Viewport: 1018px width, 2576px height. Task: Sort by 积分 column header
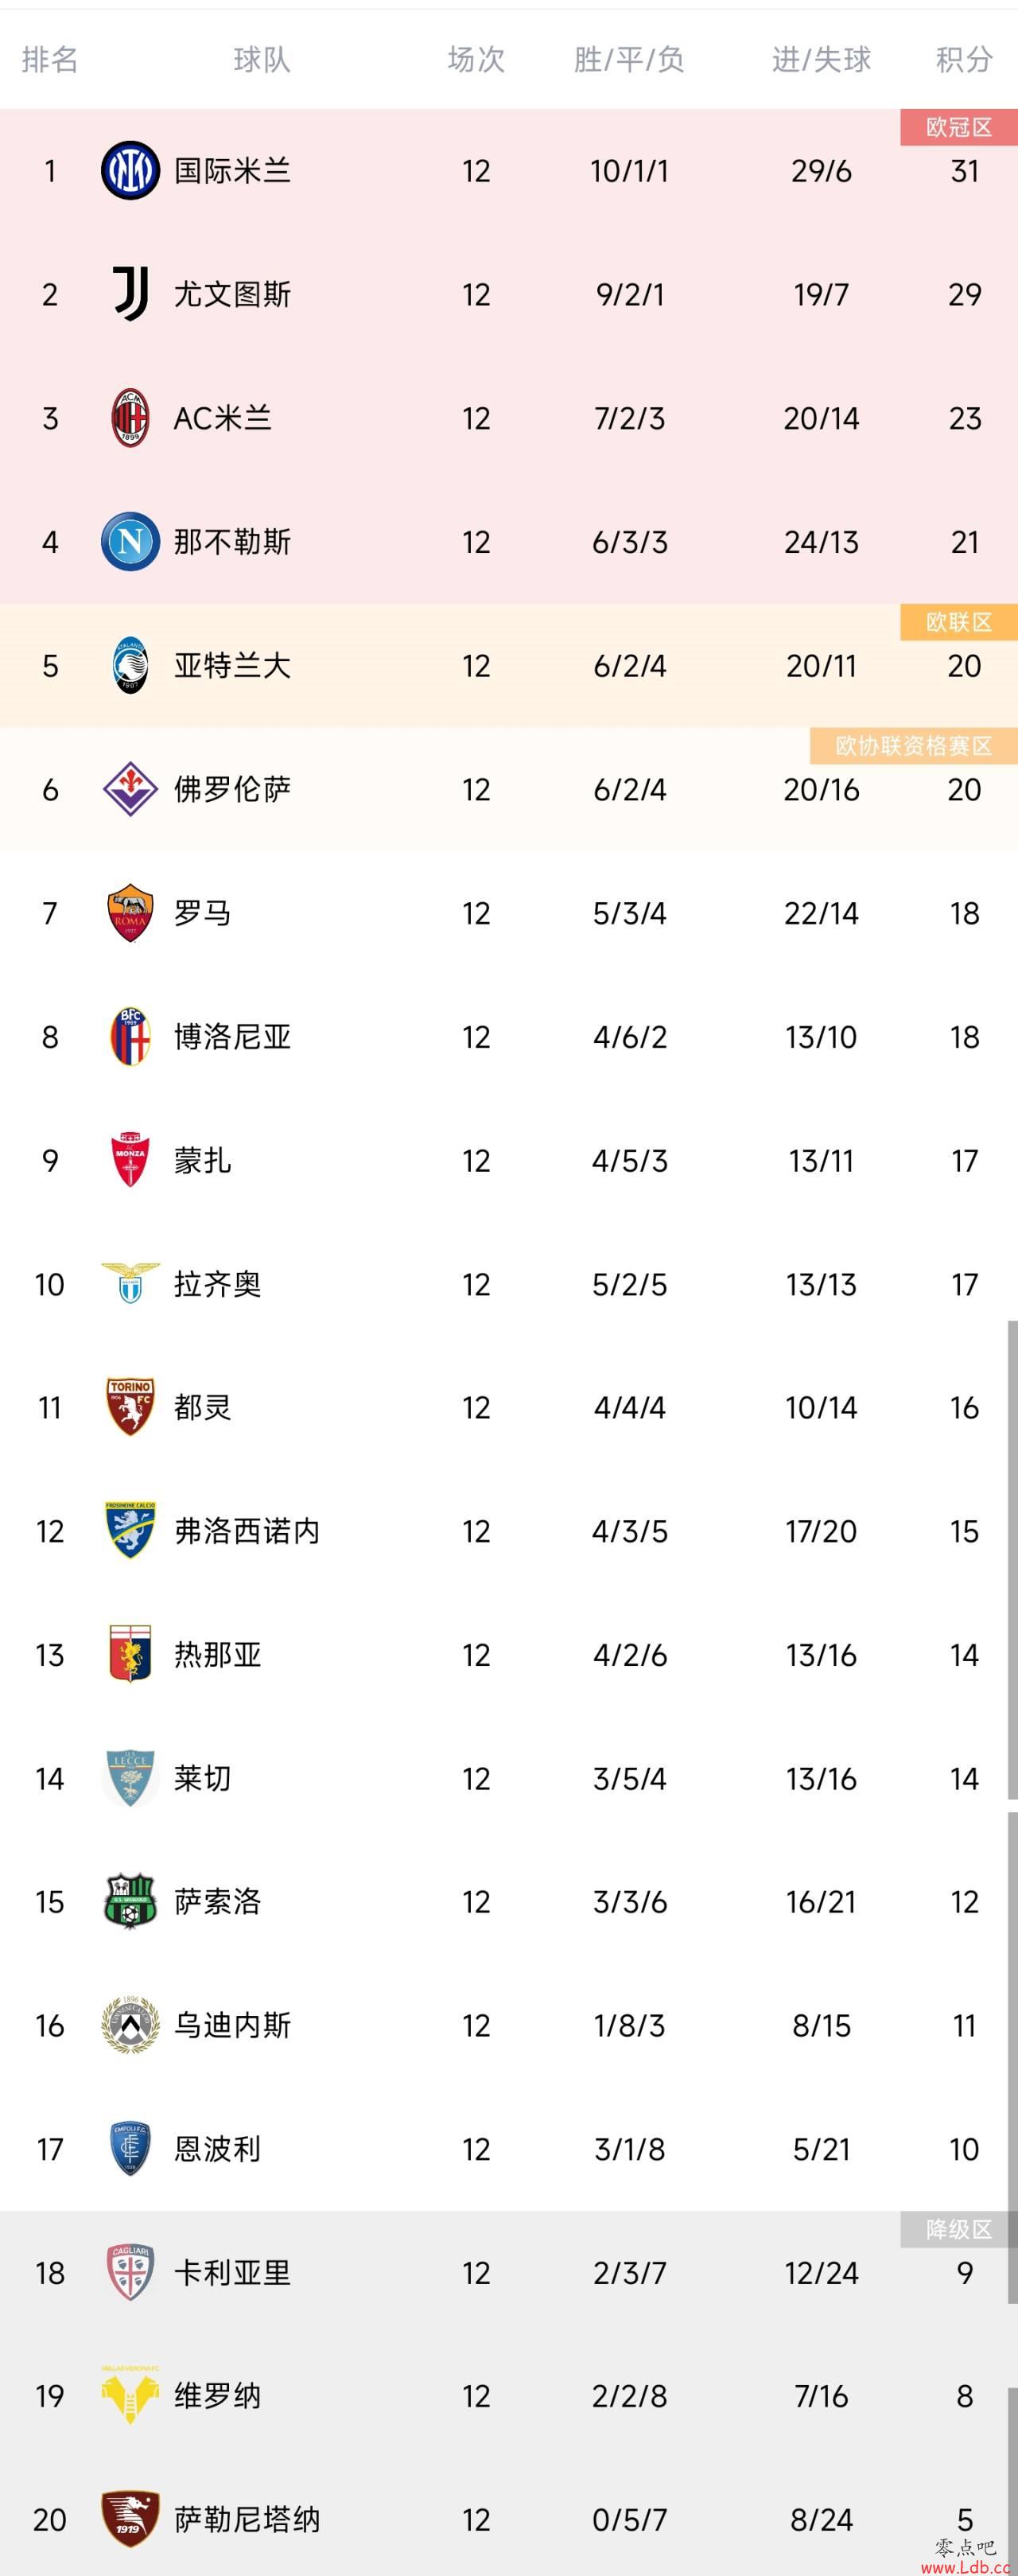964,59
